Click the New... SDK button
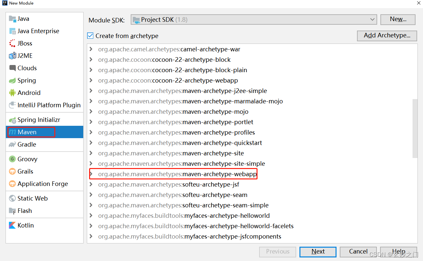Screen dimensions: 423x261 click(398, 19)
